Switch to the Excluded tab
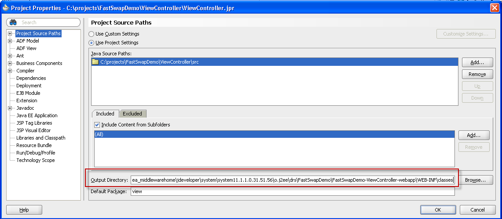 click(132, 114)
